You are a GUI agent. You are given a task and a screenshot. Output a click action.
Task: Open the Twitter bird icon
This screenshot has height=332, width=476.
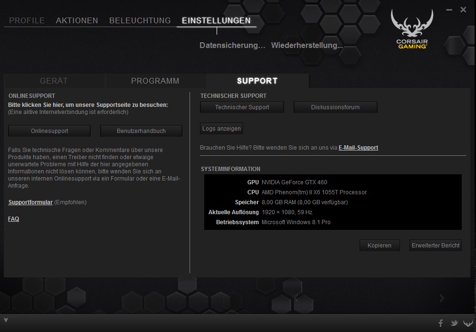pyautogui.click(x=454, y=323)
